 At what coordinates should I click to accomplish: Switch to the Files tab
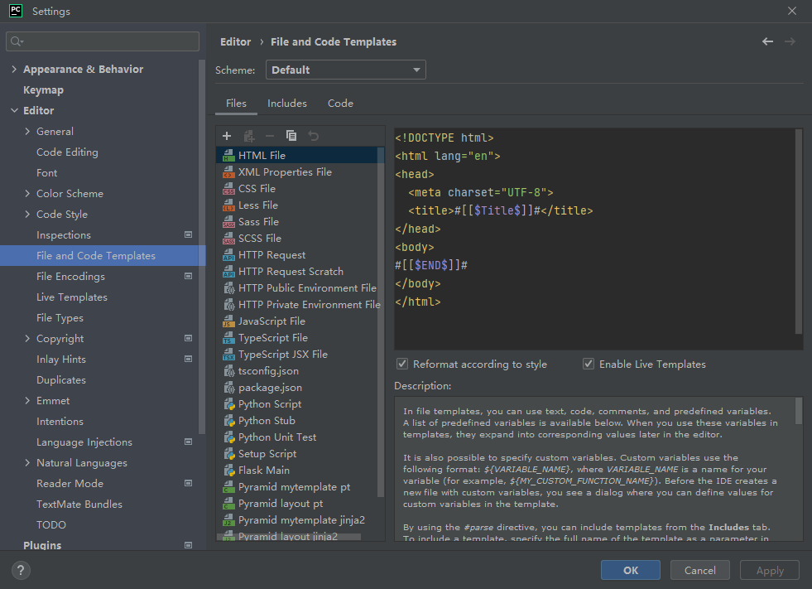236,104
